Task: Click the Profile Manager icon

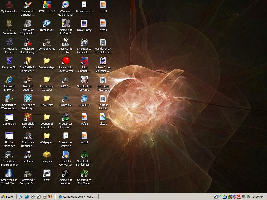Action: pyautogui.click(x=9, y=136)
